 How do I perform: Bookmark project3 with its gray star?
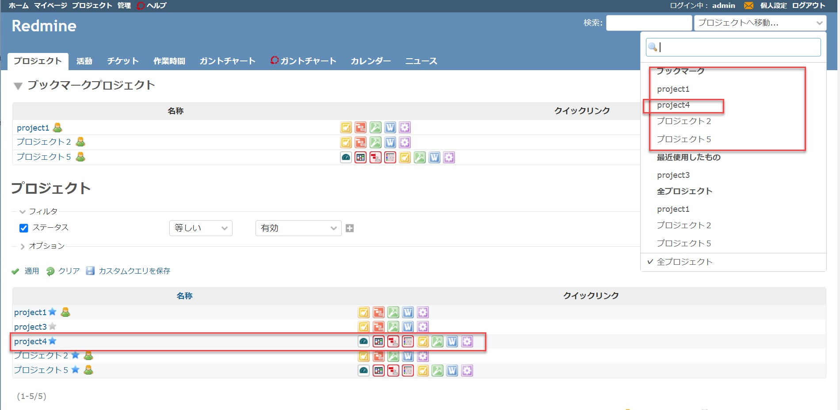click(53, 327)
